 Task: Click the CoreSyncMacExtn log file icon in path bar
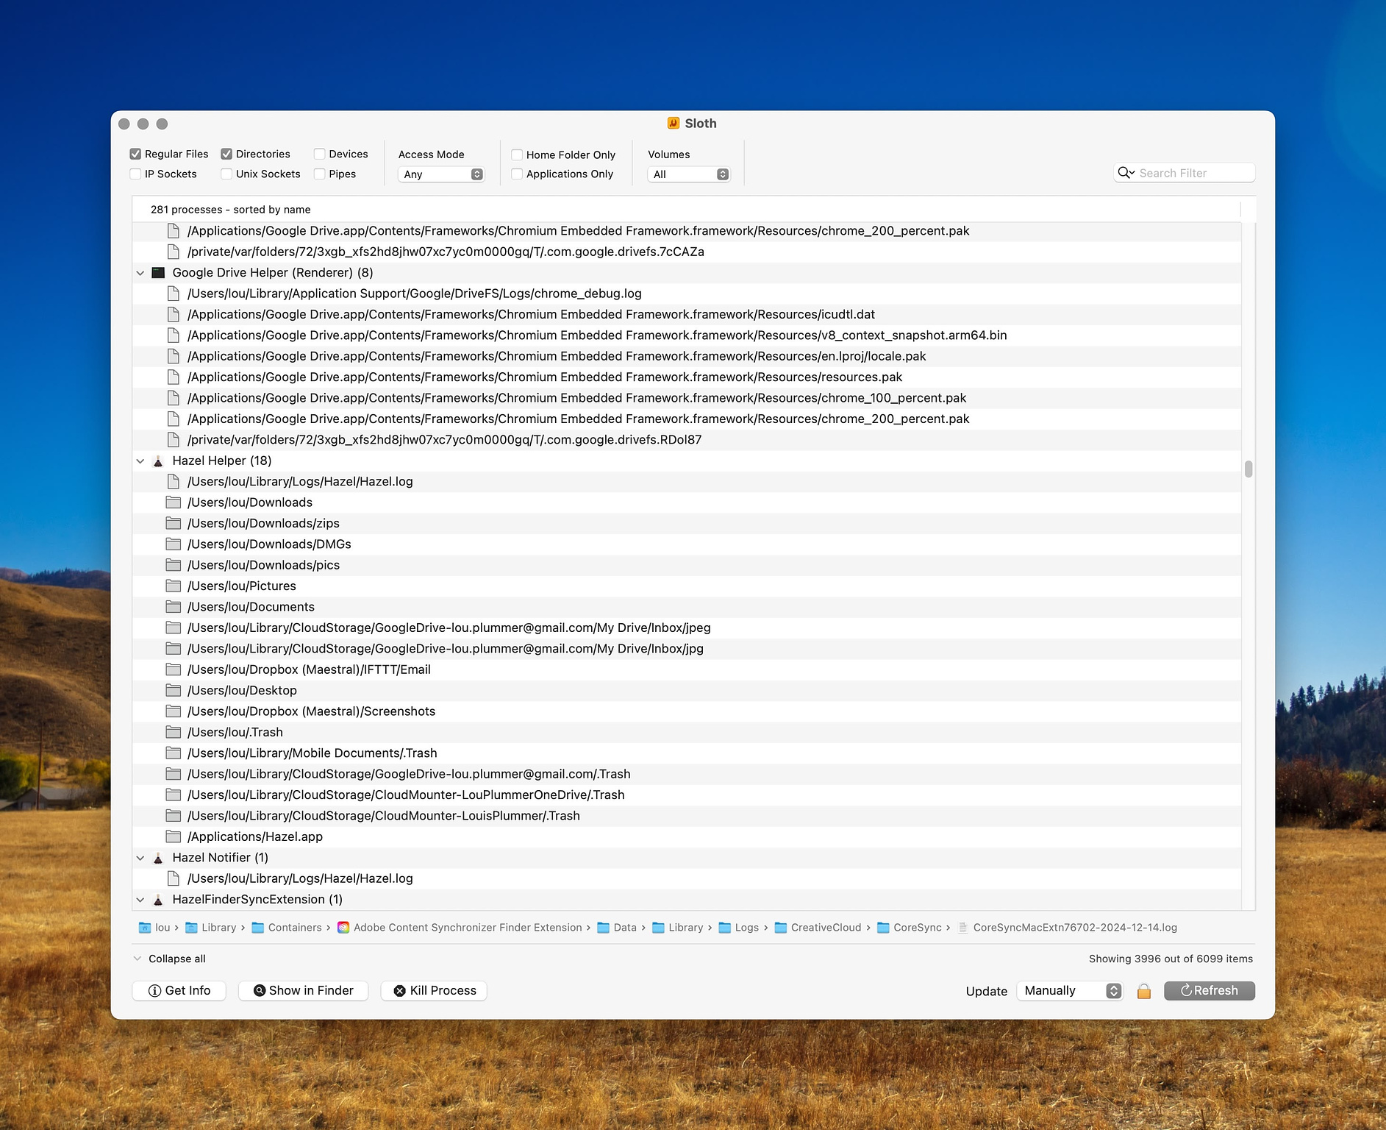tap(963, 928)
